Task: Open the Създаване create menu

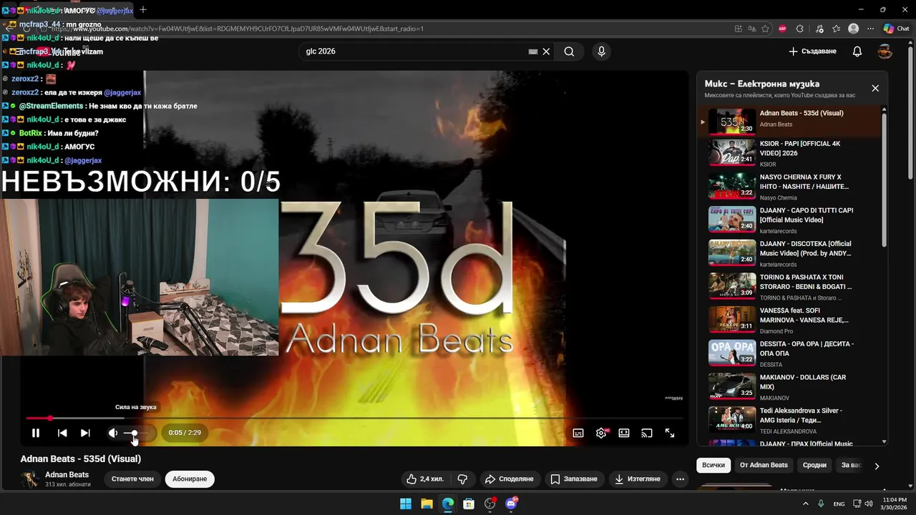Action: [812, 51]
